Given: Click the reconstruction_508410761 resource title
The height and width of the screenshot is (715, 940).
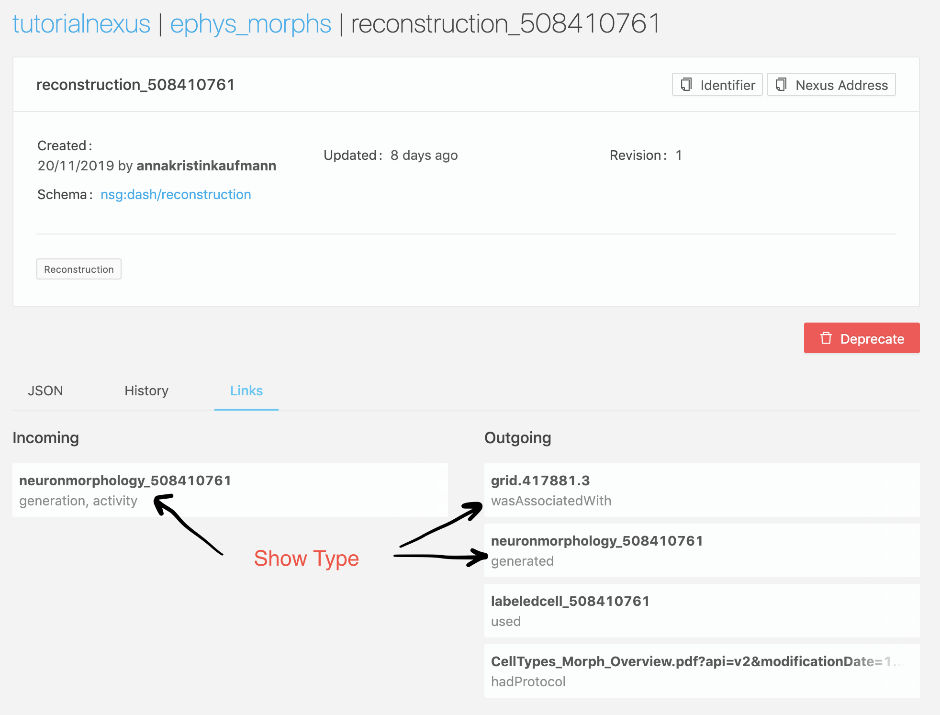Looking at the screenshot, I should click(x=136, y=85).
